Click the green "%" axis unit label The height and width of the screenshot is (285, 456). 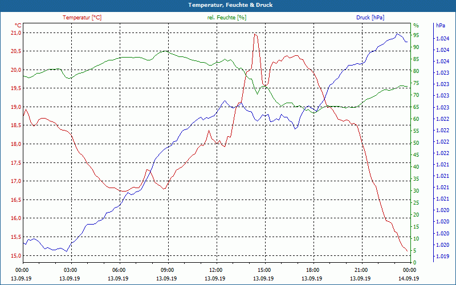pos(416,26)
